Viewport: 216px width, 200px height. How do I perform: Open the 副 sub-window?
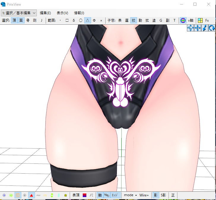[x=168, y=20]
